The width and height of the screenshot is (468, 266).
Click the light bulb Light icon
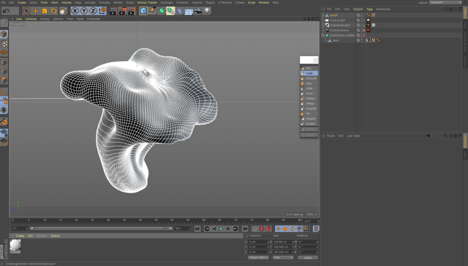pyautogui.click(x=207, y=10)
